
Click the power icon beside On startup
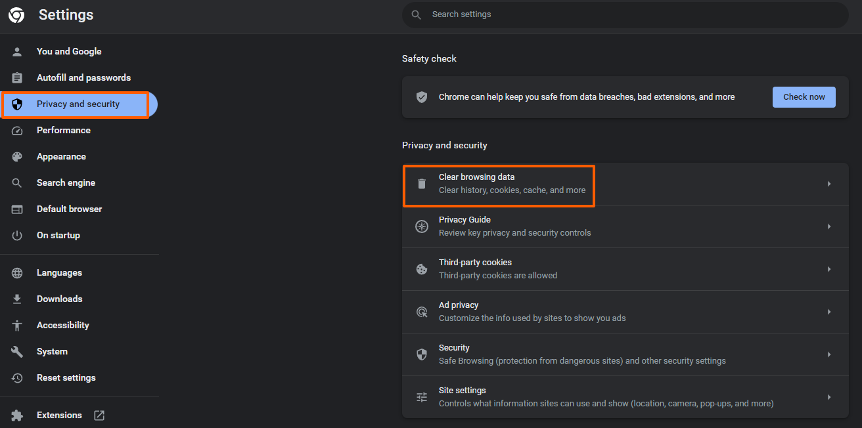(x=17, y=235)
